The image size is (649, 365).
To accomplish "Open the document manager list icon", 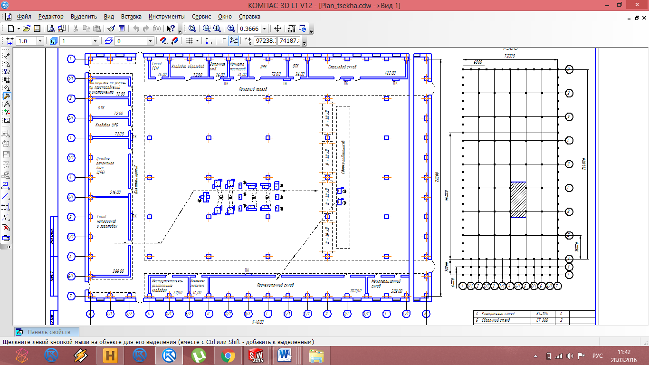I will [x=122, y=29].
